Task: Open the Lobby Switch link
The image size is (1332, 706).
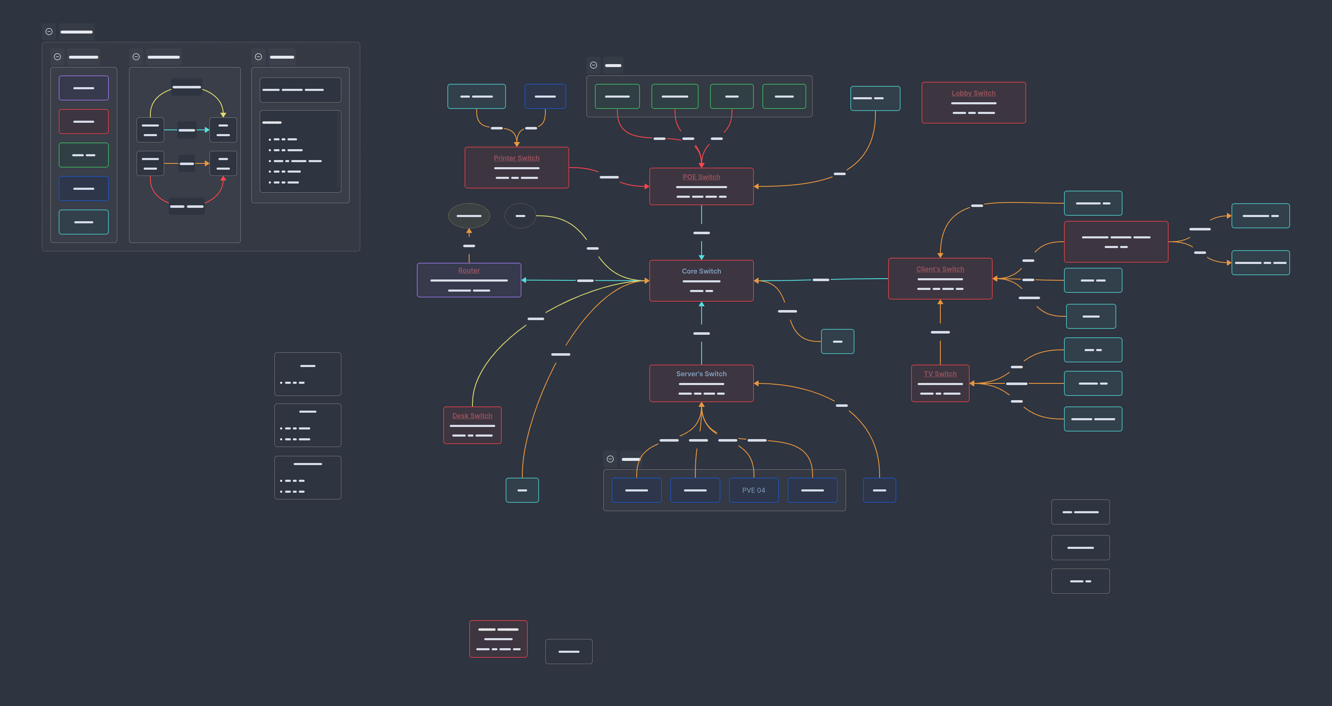Action: (x=973, y=93)
